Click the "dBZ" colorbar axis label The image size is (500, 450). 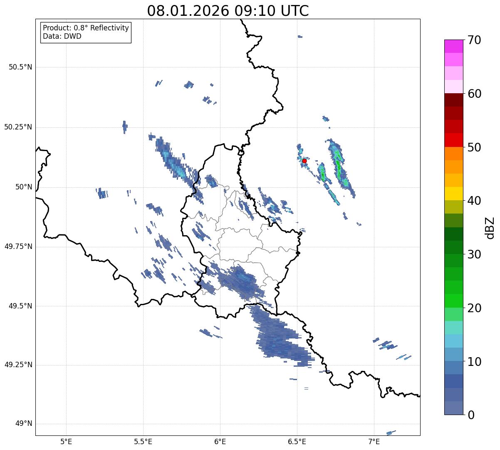(490, 227)
